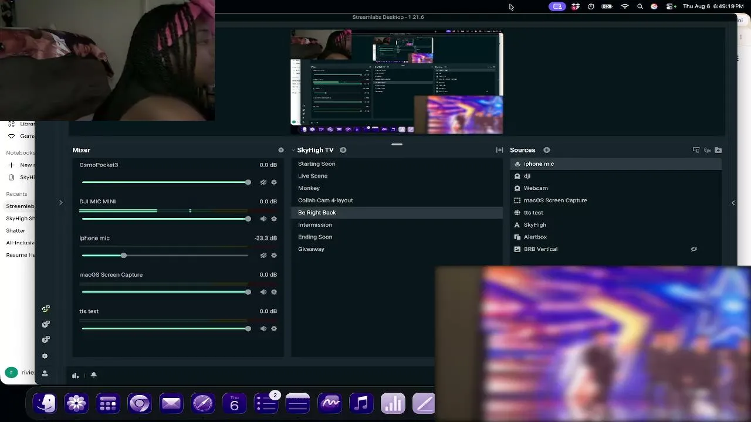Open DJI MIC MINI settings gear
Screen dimensions: 751x422
point(274,219)
